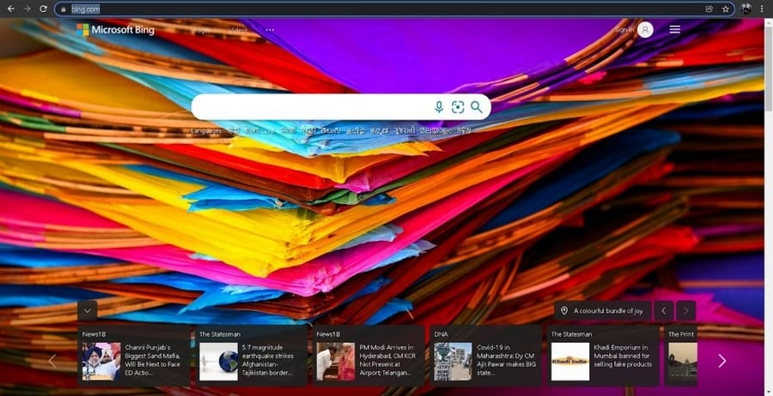
Task: Open Chrome three-dot menu
Action: (x=762, y=9)
